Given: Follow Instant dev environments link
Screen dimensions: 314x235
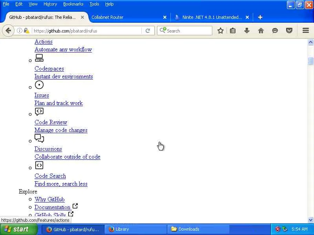Looking at the screenshot, I should [64, 76].
